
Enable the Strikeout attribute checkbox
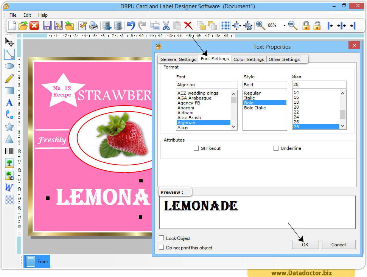[x=196, y=148]
